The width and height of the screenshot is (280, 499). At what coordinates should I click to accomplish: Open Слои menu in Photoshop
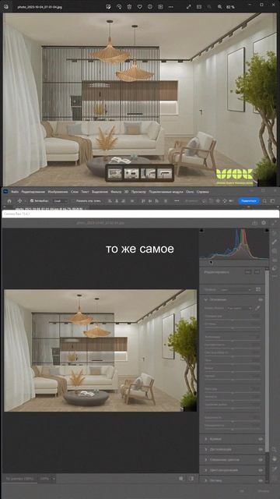pyautogui.click(x=75, y=192)
